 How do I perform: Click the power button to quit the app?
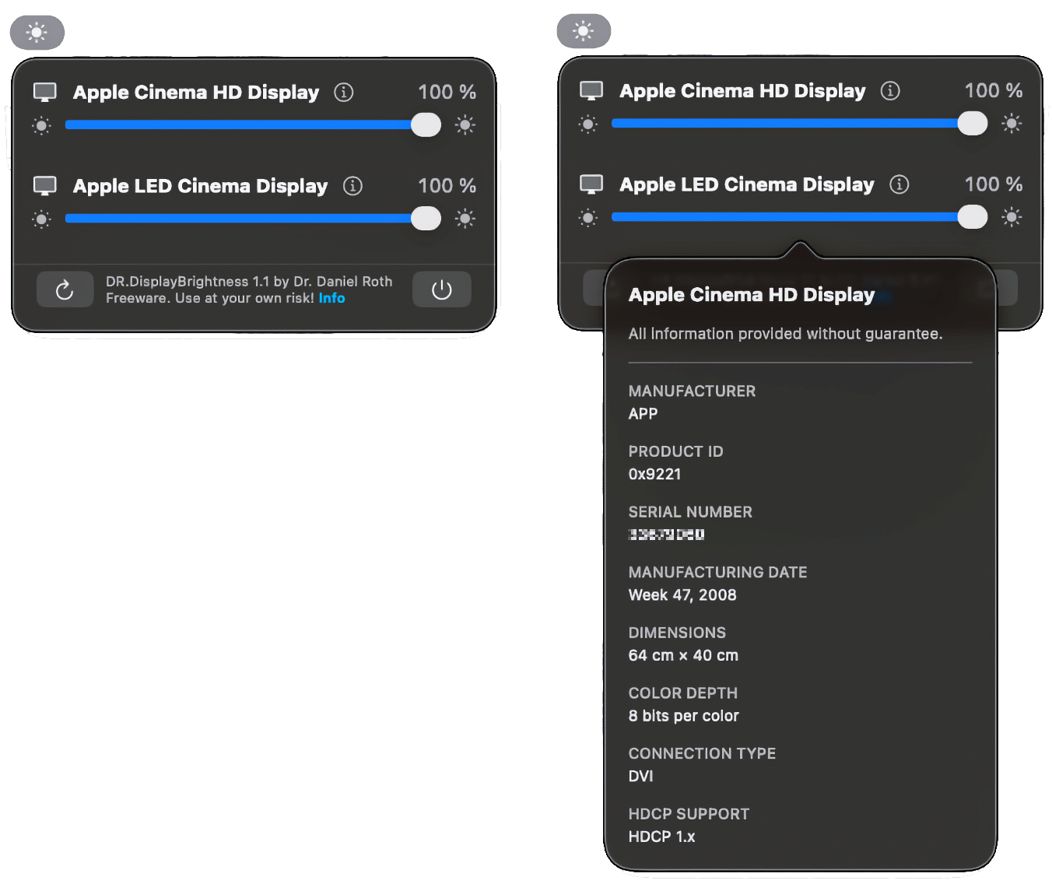pos(441,289)
